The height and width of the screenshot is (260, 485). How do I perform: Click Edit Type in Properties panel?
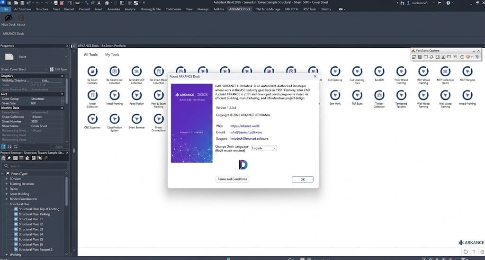coord(58,70)
